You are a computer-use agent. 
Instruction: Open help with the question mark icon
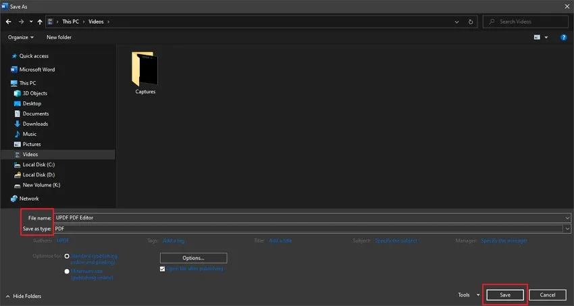563,37
